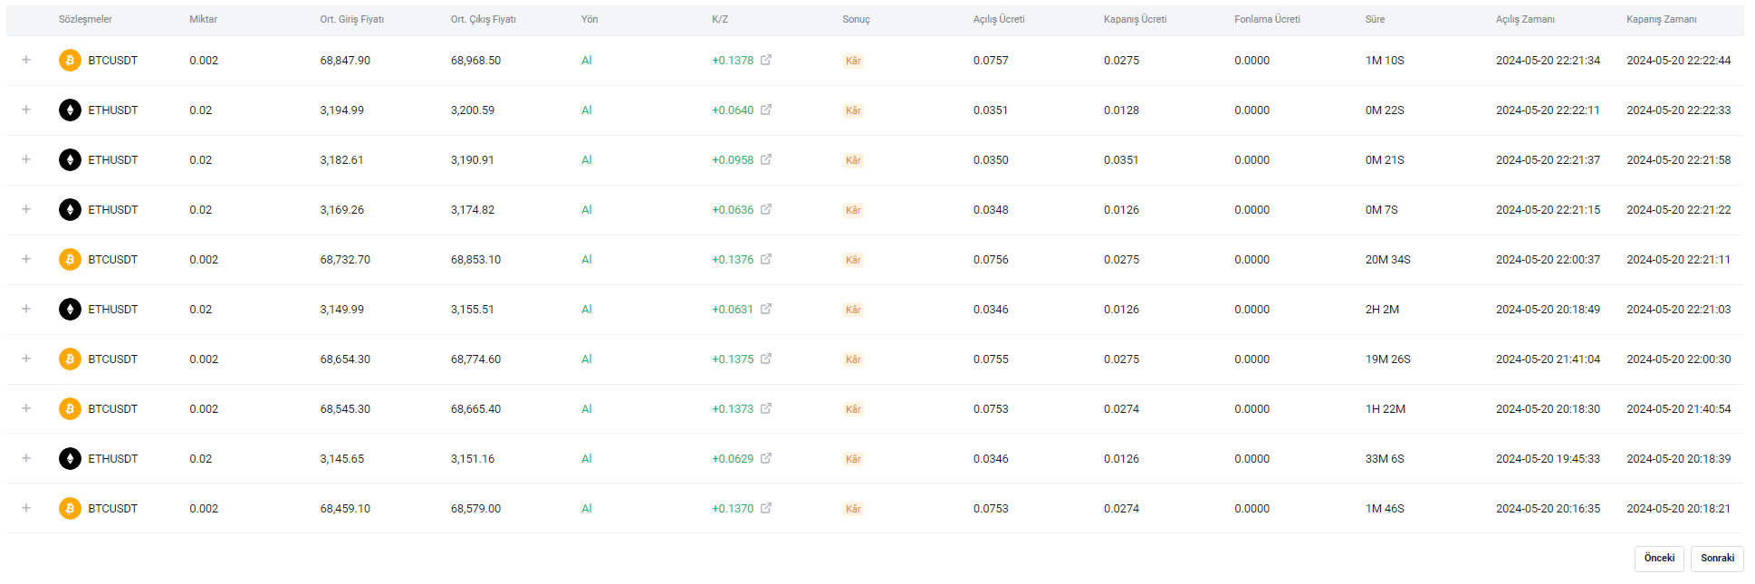Click Ethereum coin icon in the 3,149.99 row
Image resolution: width=1755 pixels, height=584 pixels.
click(70, 310)
